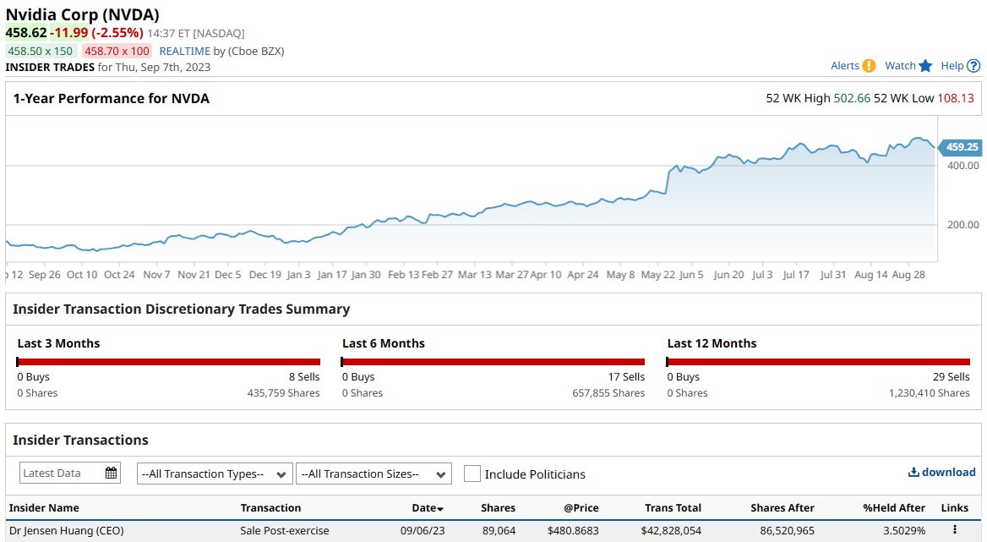Click the Latest Data date field
987x542 pixels.
[x=70, y=473]
